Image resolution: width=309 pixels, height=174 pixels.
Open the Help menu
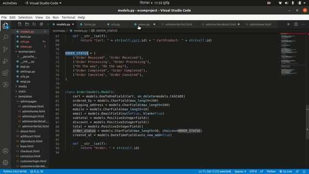point(81,17)
